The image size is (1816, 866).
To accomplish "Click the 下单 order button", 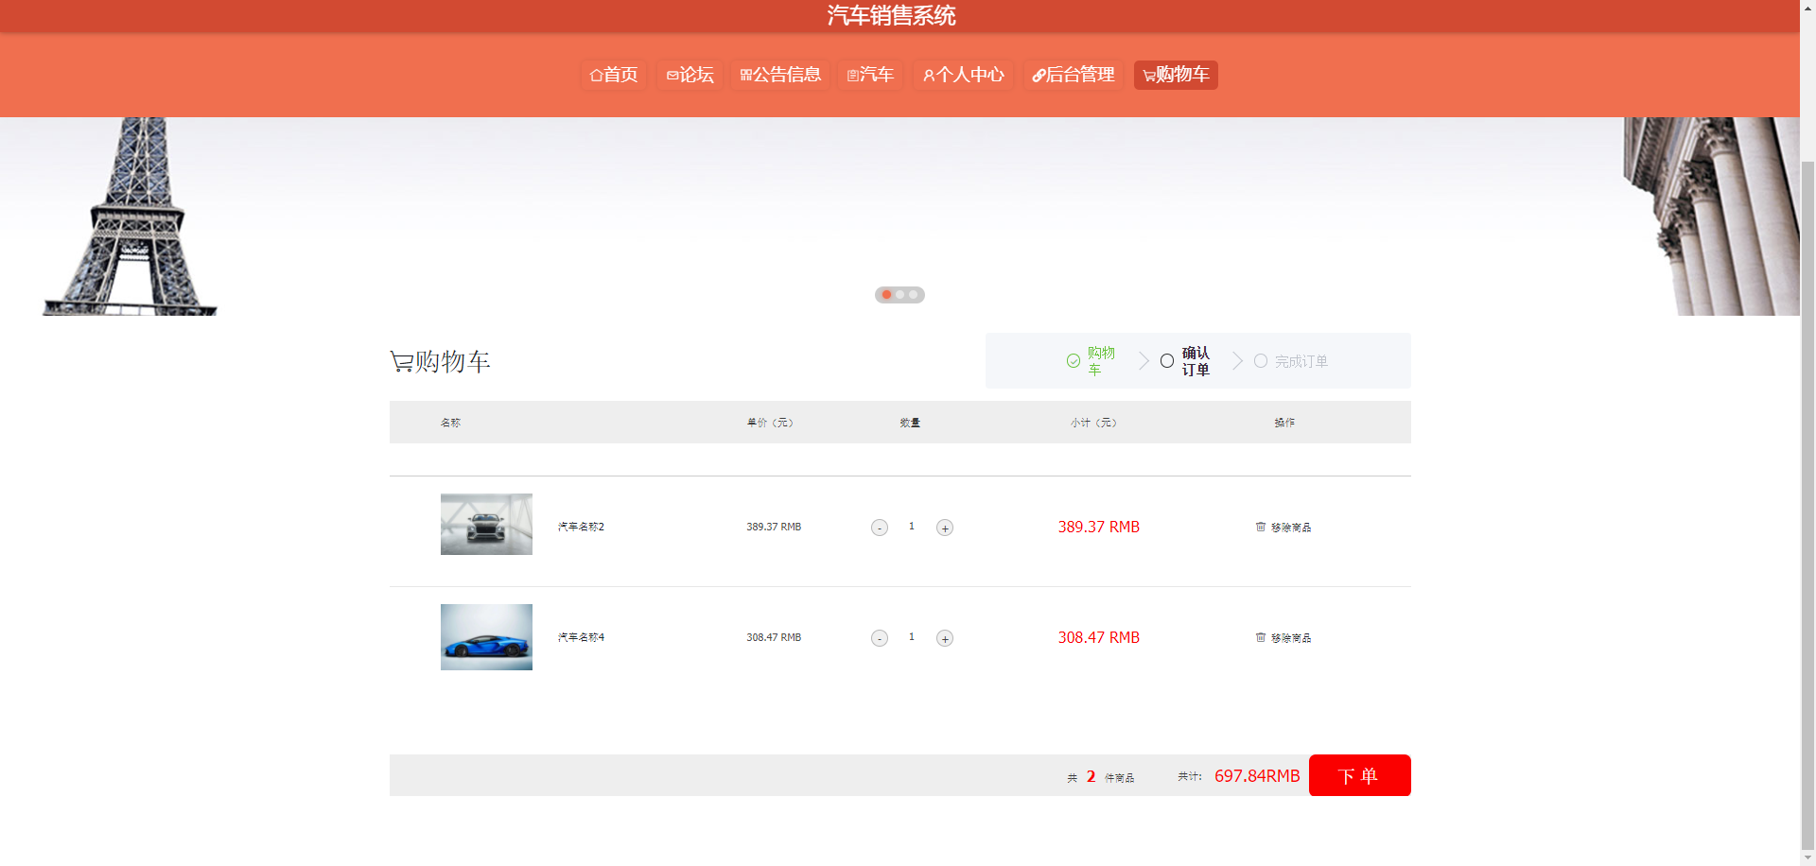I will [x=1359, y=775].
